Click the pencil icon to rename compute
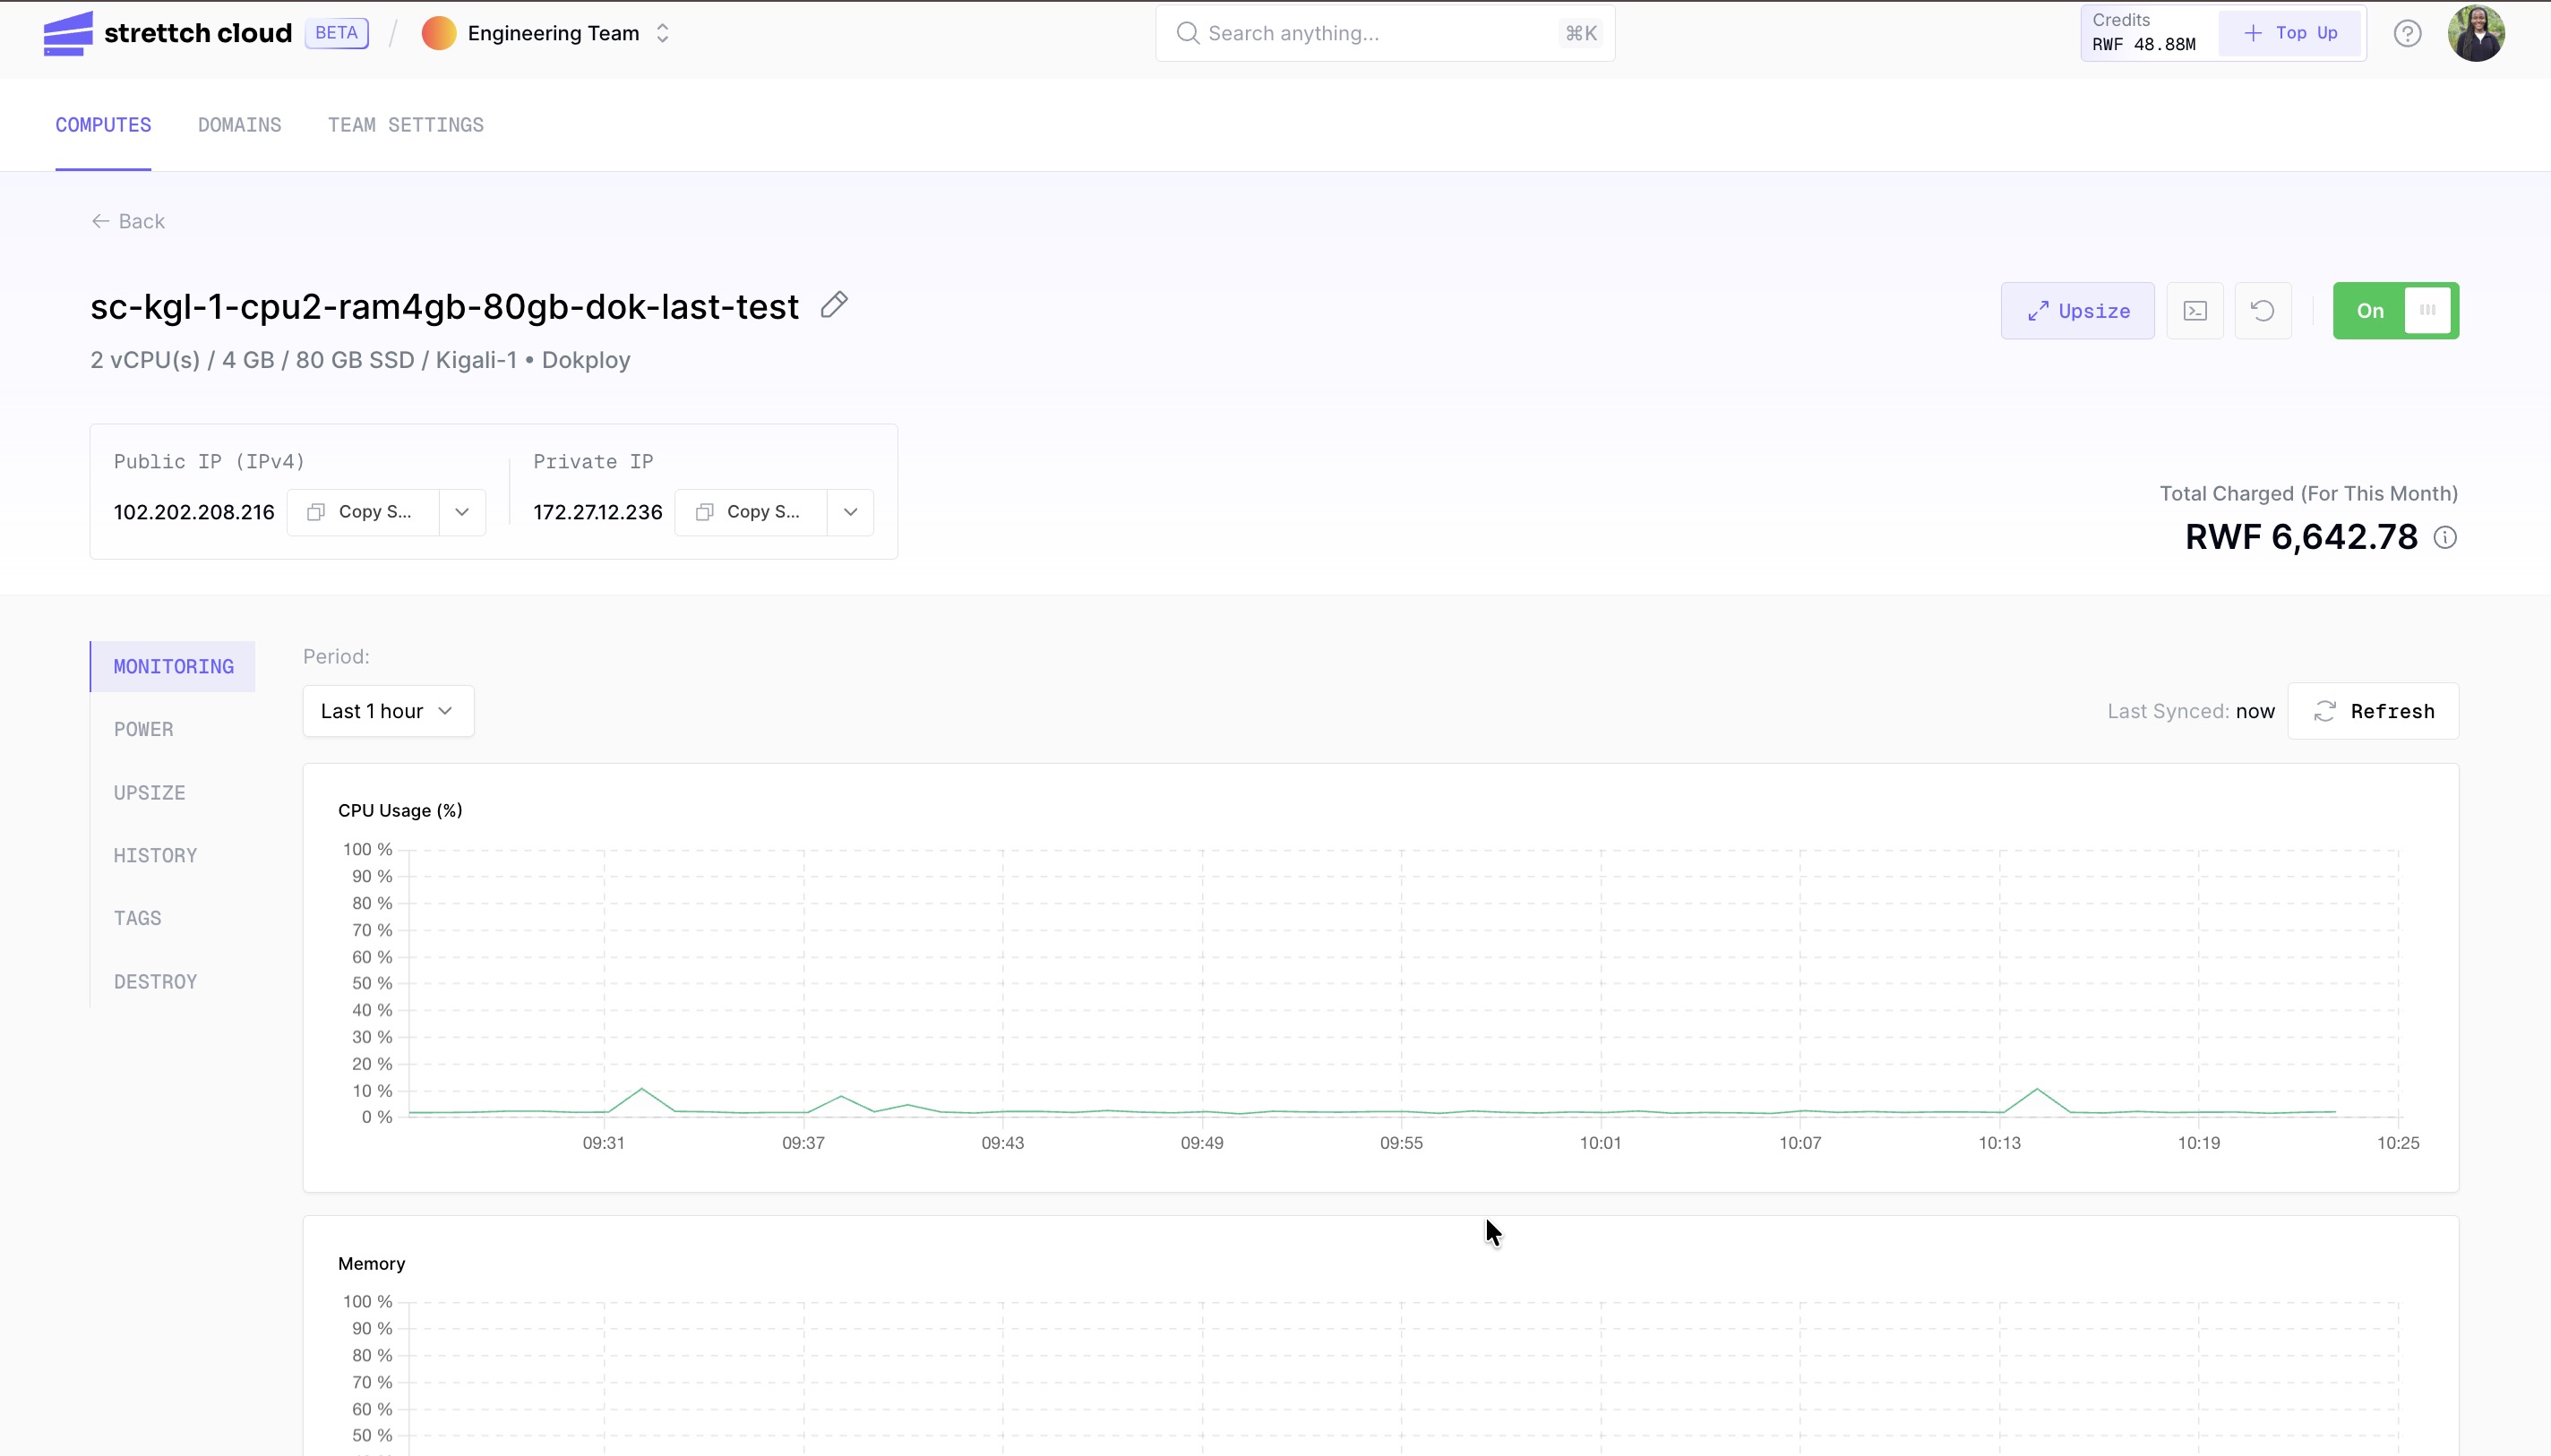2551x1456 pixels. pyautogui.click(x=834, y=305)
